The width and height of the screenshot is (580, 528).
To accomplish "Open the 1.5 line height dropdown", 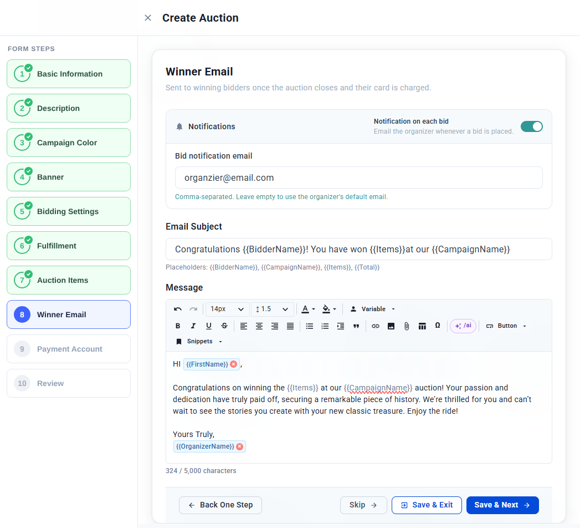I will tap(273, 309).
